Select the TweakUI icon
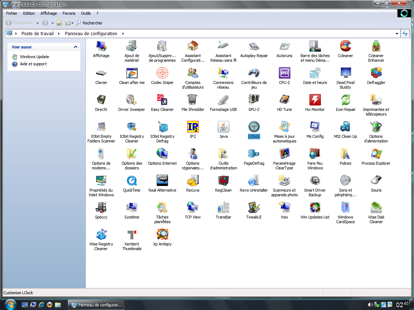The image size is (414, 310). pos(254,207)
